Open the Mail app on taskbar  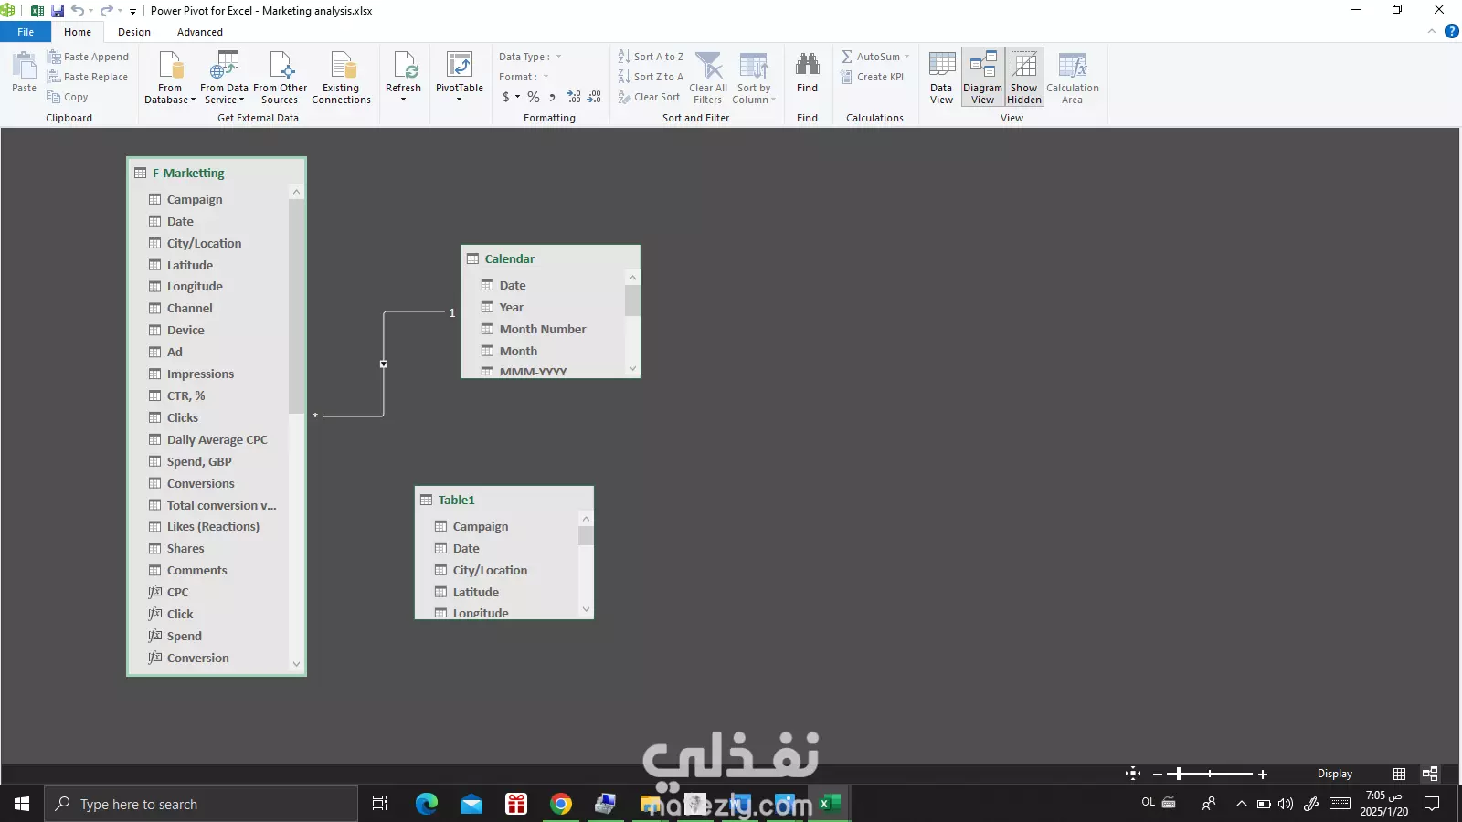[x=471, y=804]
